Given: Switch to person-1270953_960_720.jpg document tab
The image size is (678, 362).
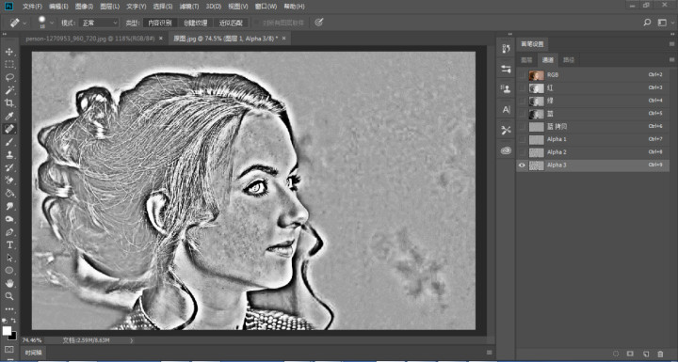Looking at the screenshot, I should pos(90,39).
